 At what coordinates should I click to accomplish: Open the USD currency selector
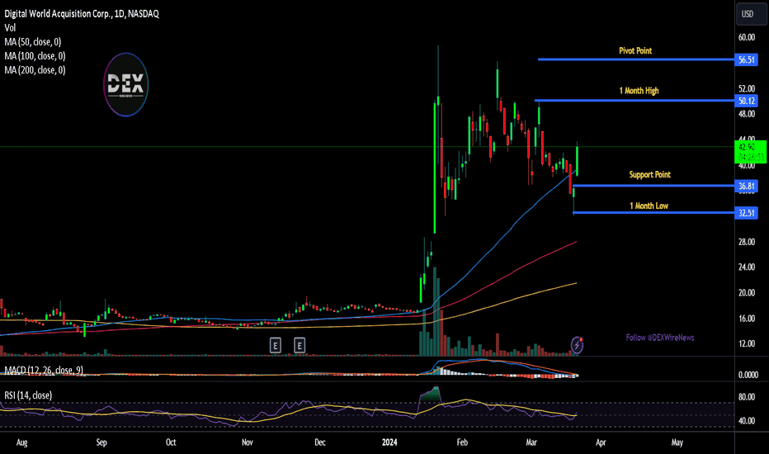pyautogui.click(x=752, y=14)
